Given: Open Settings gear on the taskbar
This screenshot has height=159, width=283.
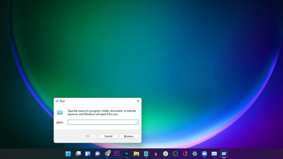Looking at the screenshot, I should 195,154.
